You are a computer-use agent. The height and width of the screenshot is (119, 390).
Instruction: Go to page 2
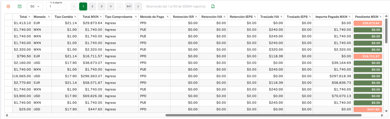(92, 6)
